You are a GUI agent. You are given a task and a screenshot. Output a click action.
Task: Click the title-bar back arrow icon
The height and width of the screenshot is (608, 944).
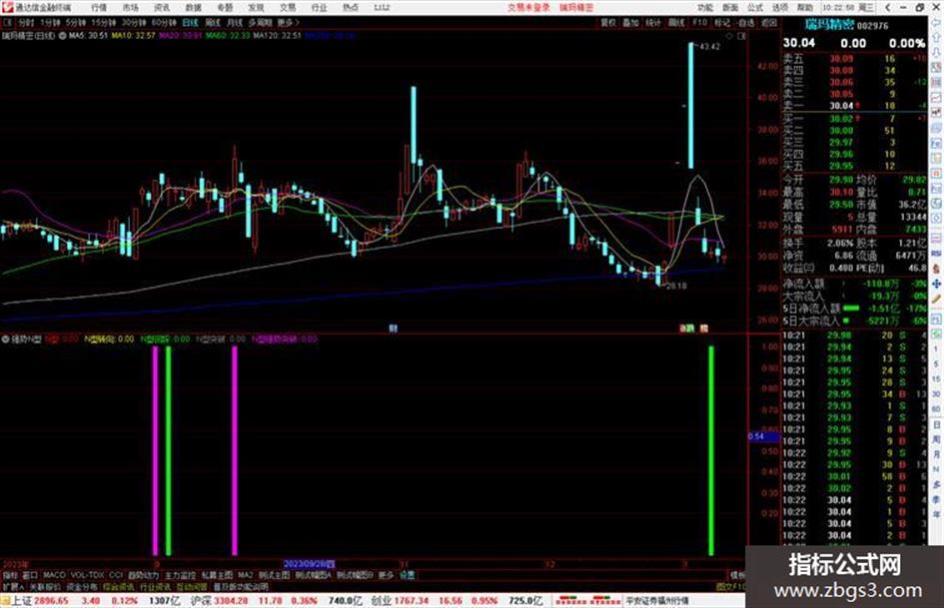pyautogui.click(x=888, y=7)
